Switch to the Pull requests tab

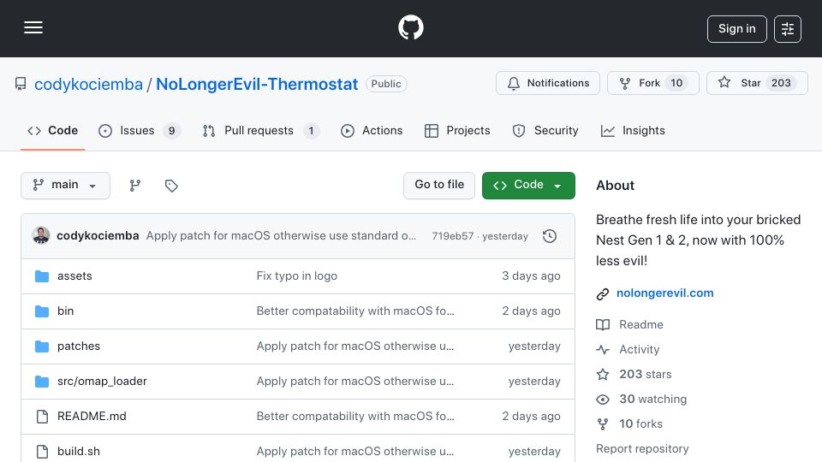[260, 130]
